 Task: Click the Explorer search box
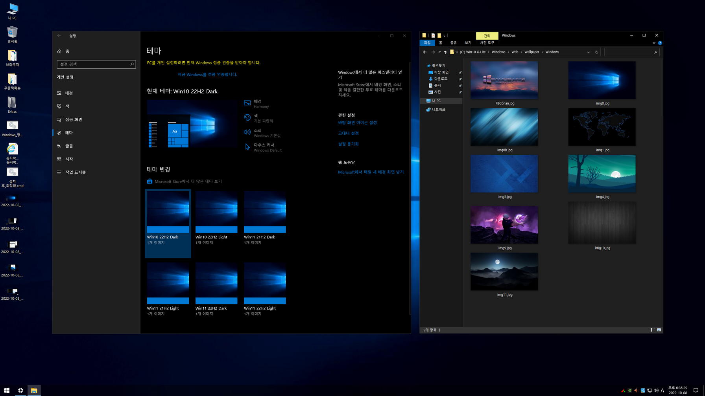point(632,52)
